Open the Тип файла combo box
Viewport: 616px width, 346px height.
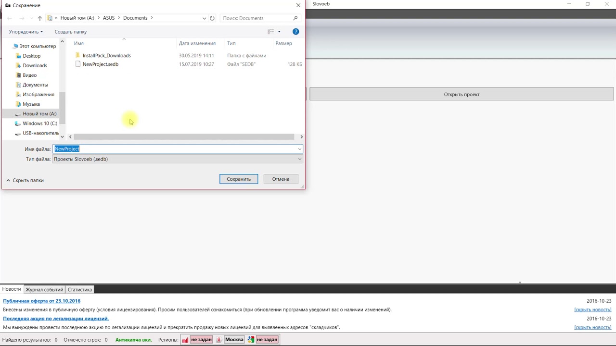pos(178,159)
